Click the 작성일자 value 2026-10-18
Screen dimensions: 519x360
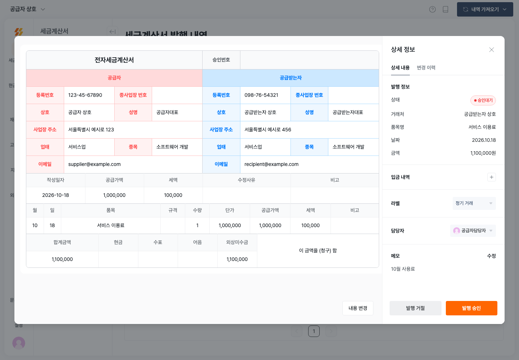click(56, 195)
